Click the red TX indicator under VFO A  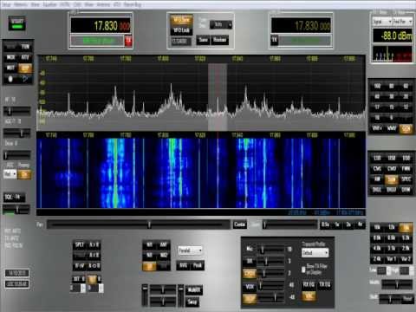coord(128,41)
